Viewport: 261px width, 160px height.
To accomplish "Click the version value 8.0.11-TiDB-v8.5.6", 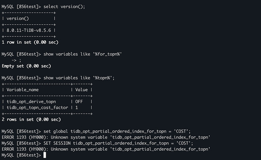I will pyautogui.click(x=29, y=30).
